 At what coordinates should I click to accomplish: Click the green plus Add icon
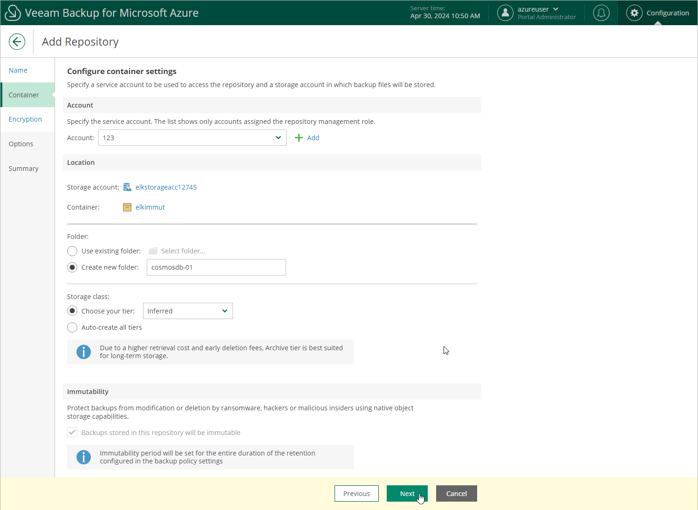[x=299, y=138]
